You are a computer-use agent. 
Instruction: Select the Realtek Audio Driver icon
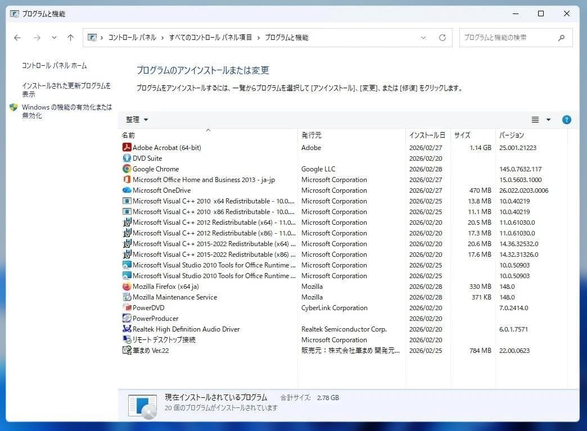tap(127, 329)
